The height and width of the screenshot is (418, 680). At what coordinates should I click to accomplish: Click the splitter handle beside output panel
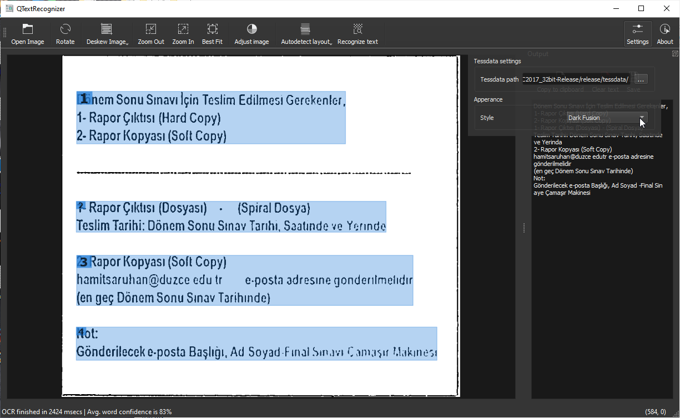(x=523, y=228)
